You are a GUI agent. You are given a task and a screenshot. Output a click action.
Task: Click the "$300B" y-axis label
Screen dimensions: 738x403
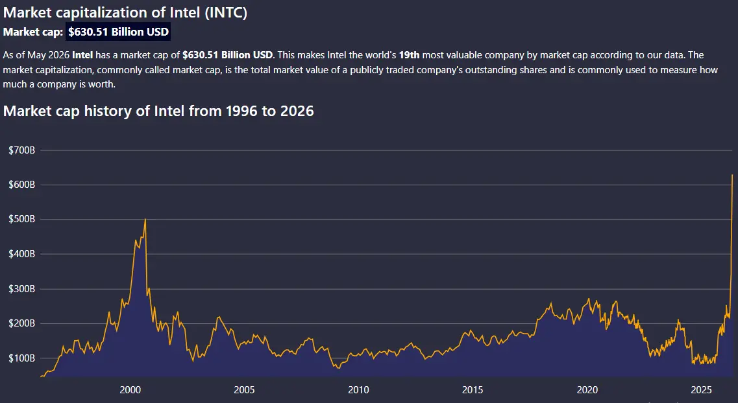tap(21, 289)
